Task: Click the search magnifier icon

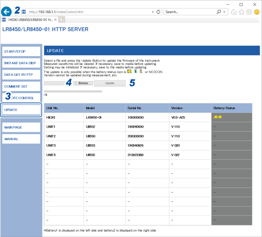Action: (x=219, y=12)
